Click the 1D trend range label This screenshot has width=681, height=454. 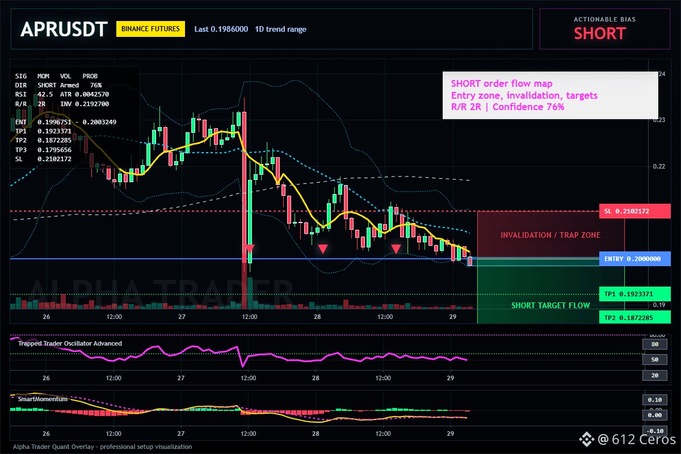[280, 29]
